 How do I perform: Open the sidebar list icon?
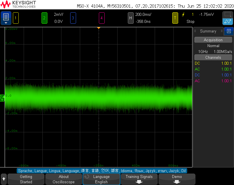click(229, 31)
